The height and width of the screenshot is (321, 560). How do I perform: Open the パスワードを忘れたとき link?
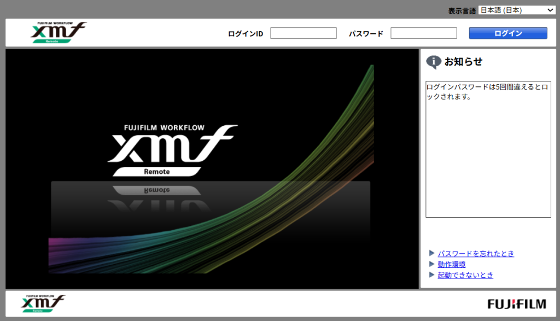coord(476,254)
